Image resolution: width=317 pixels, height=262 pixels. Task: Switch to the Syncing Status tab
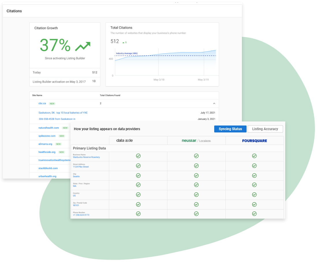pos(230,129)
